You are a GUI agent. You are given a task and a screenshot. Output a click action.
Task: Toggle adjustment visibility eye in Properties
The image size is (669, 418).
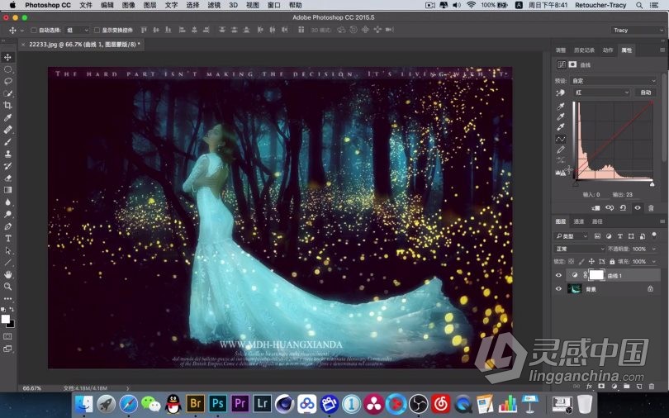(x=637, y=207)
